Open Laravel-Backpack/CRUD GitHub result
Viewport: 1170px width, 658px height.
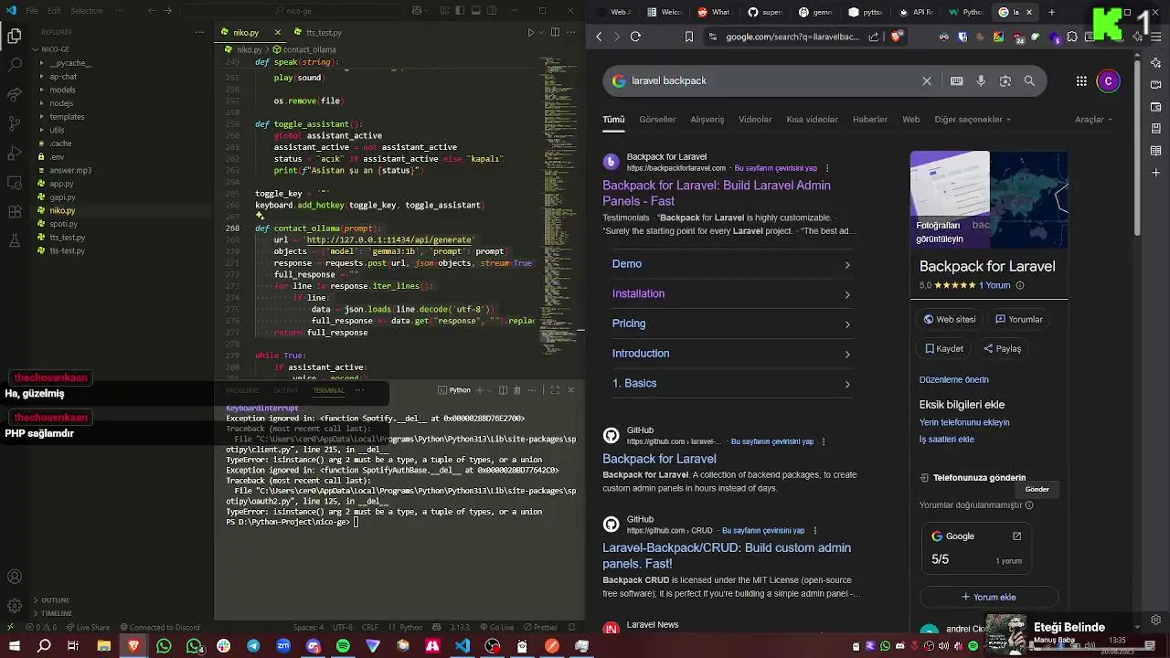point(727,556)
